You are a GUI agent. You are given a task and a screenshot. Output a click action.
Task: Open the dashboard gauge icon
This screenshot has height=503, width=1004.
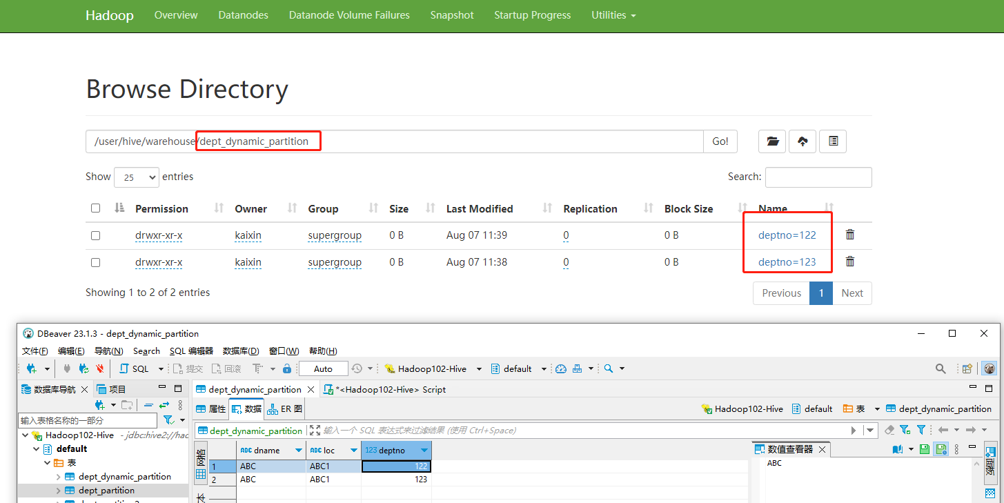[x=561, y=368]
